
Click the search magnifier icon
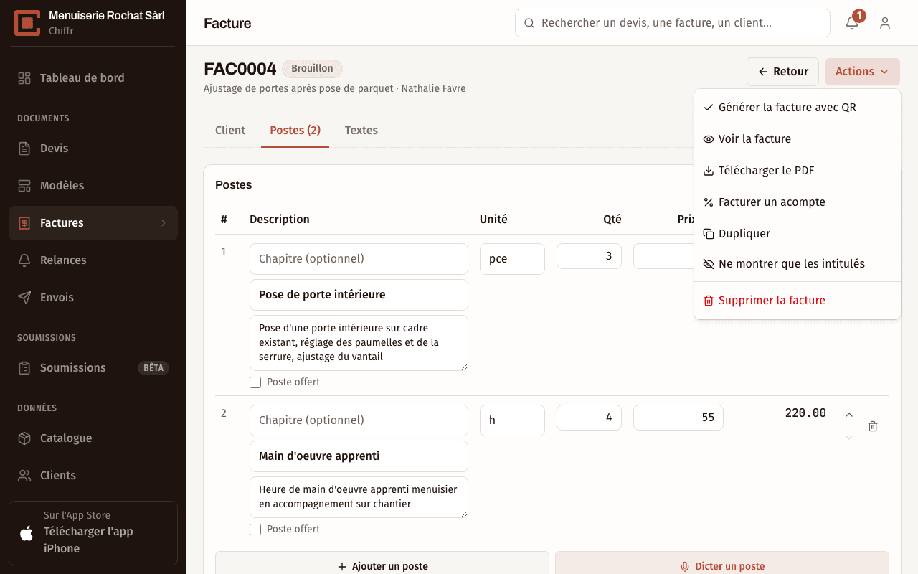(x=529, y=23)
